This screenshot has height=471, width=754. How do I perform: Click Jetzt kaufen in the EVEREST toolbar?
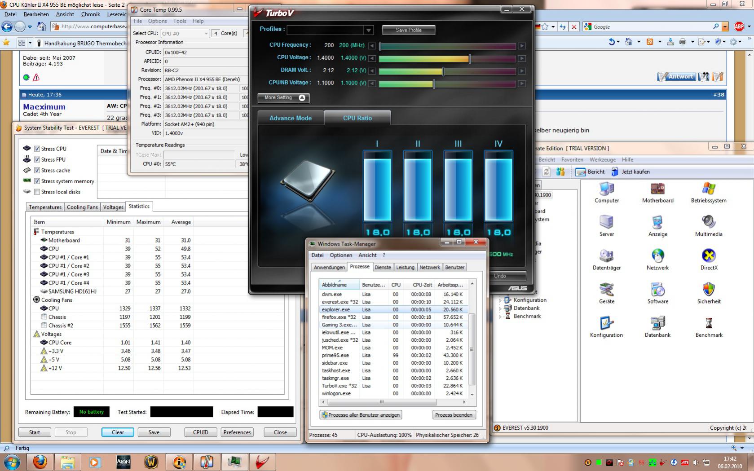coord(631,172)
